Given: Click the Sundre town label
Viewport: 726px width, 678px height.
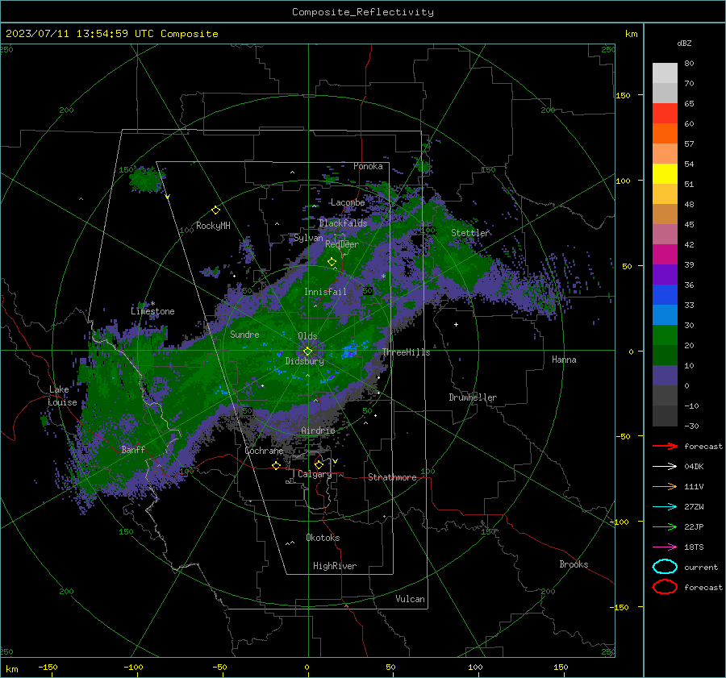Looking at the screenshot, I should [x=244, y=335].
